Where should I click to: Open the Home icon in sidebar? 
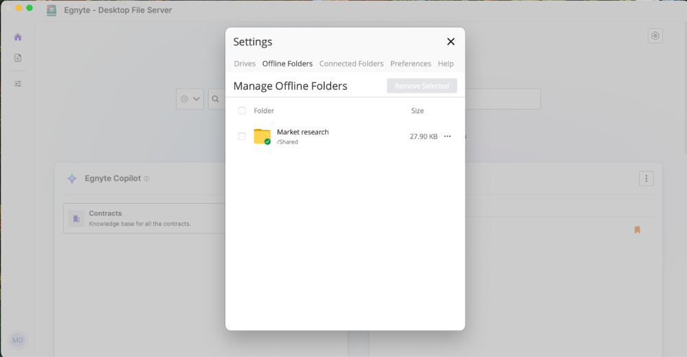tap(18, 37)
